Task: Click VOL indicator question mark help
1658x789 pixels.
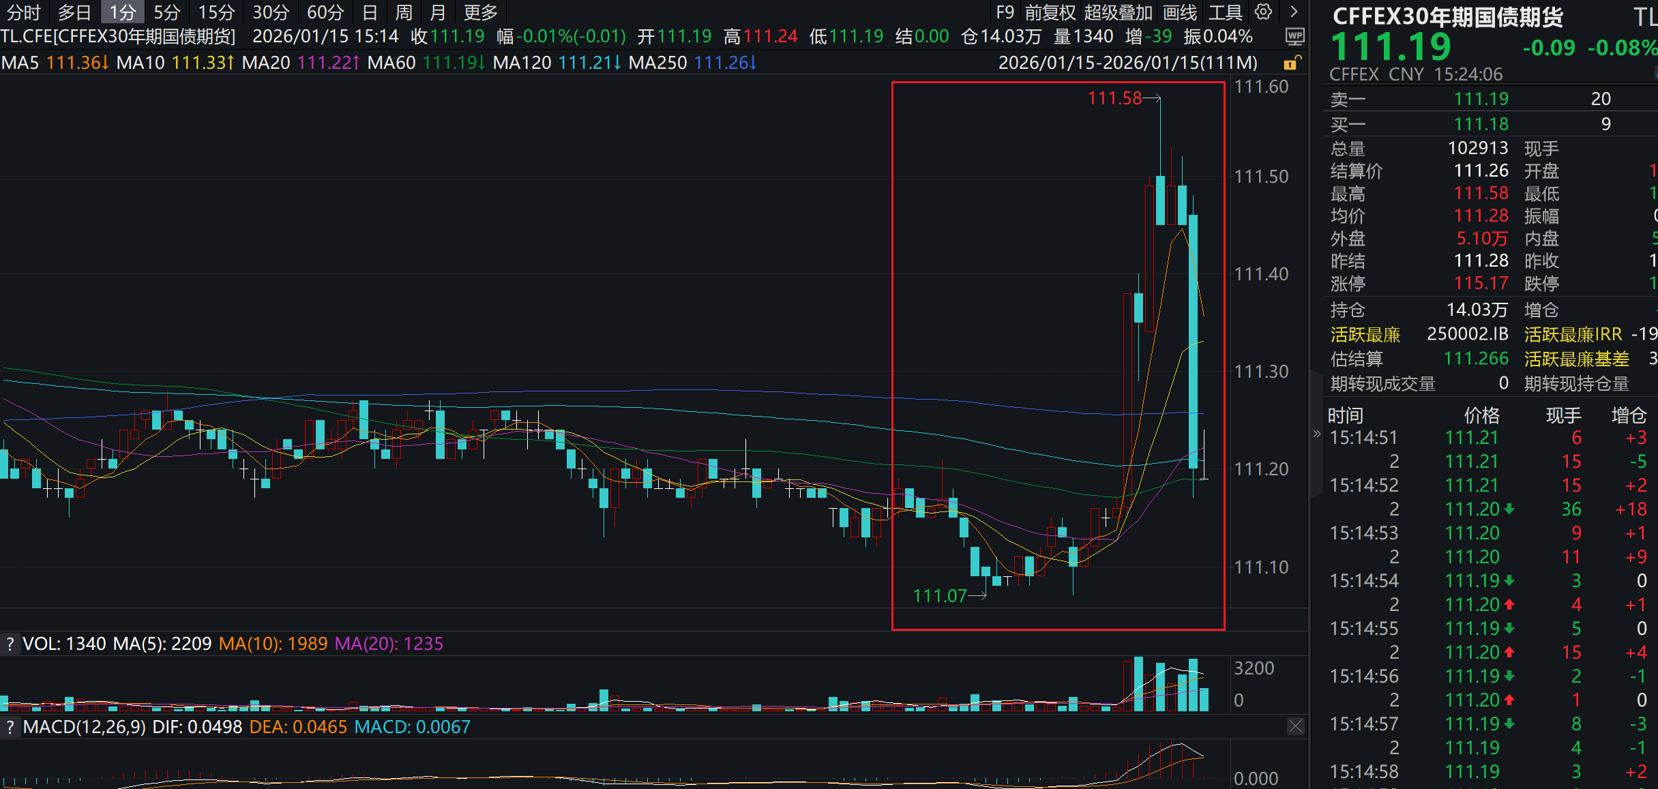Action: coord(10,644)
